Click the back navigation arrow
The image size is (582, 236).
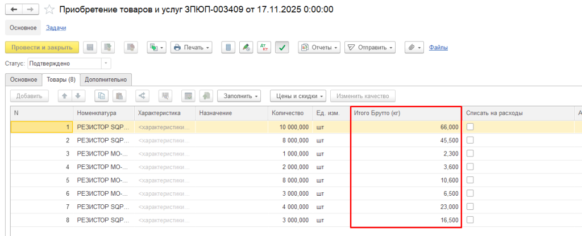[14, 10]
